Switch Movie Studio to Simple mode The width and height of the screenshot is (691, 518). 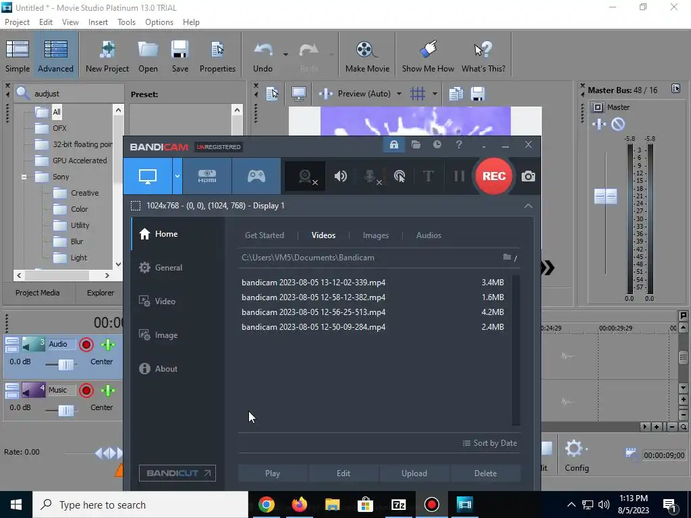[18, 56]
